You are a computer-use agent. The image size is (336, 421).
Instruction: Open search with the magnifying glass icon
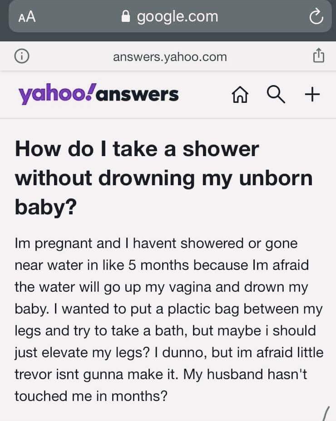[x=276, y=95]
